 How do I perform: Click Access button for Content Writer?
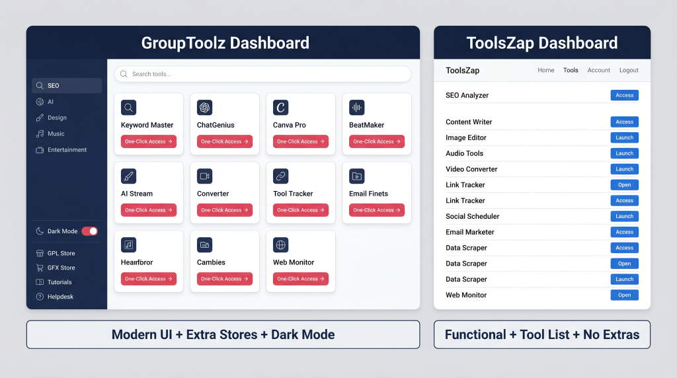pos(624,122)
